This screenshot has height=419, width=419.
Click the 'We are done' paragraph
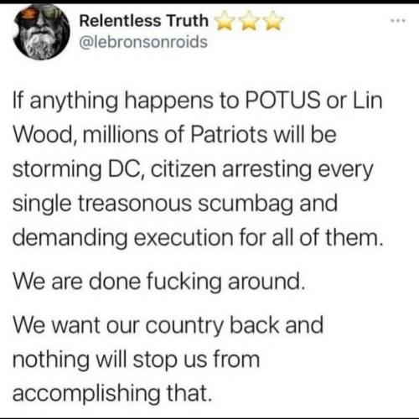pos(158,282)
